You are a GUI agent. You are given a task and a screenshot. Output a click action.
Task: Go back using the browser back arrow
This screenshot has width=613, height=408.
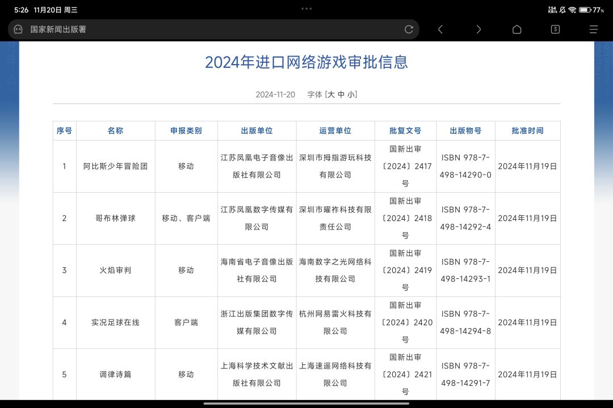(440, 29)
